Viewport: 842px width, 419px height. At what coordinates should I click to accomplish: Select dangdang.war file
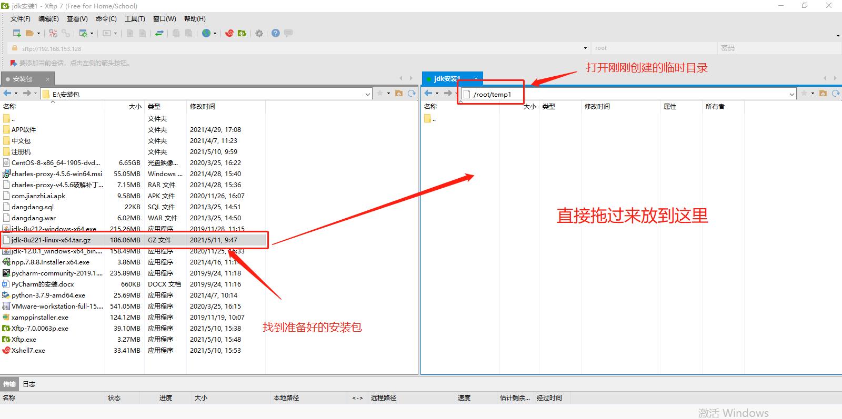[33, 218]
